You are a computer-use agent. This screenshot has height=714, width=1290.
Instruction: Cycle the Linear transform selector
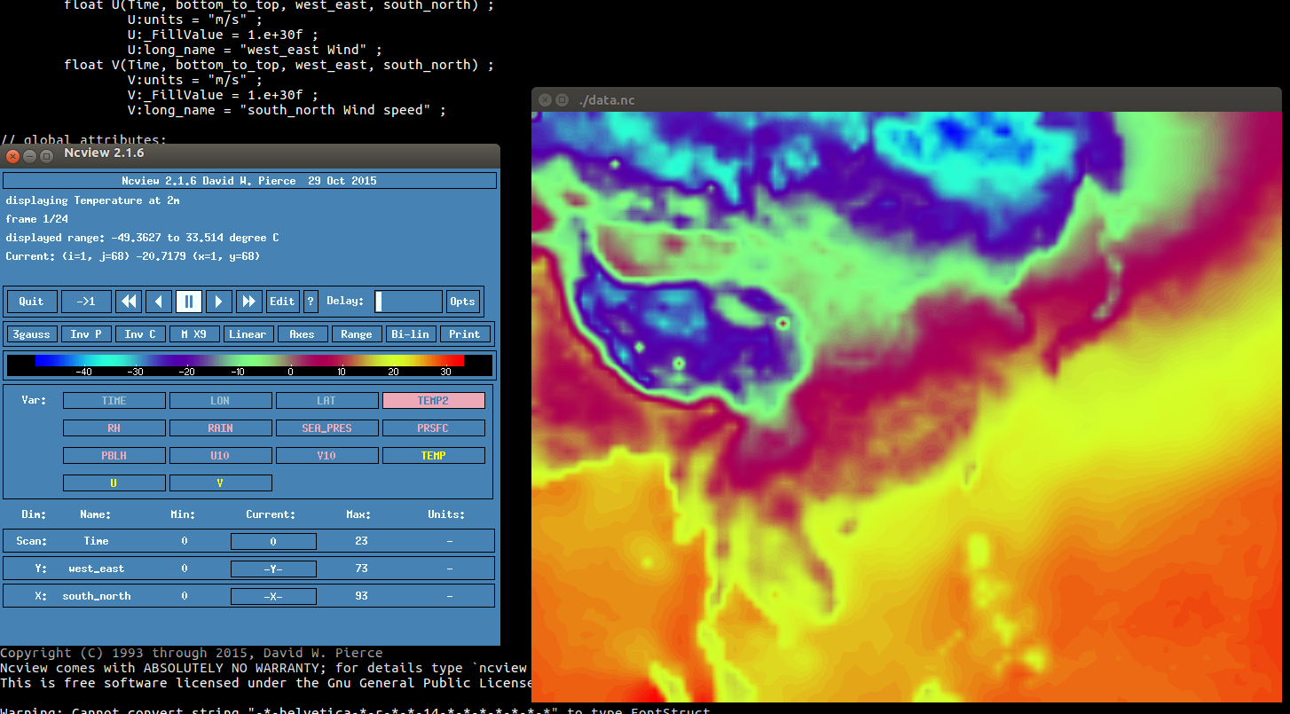click(x=248, y=334)
